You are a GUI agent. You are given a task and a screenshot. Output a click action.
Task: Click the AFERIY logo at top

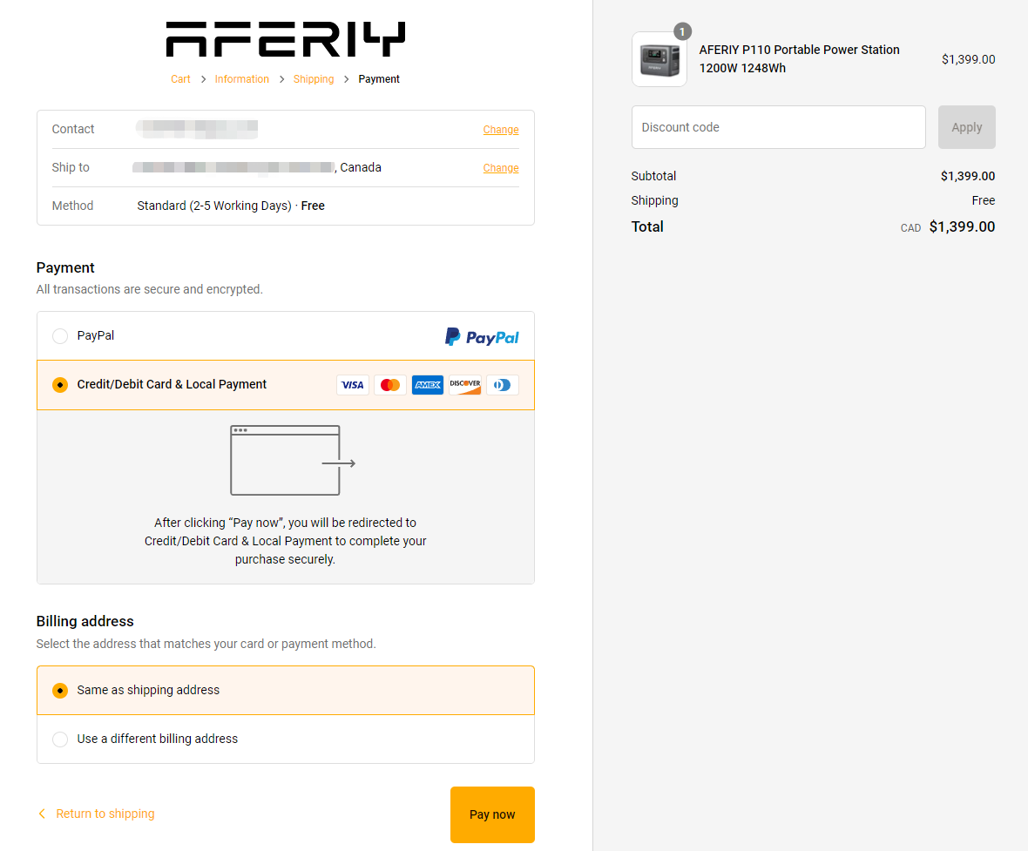[285, 40]
